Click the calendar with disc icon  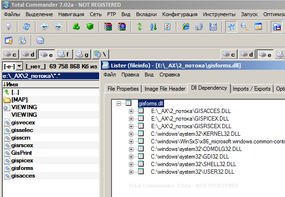point(22,40)
